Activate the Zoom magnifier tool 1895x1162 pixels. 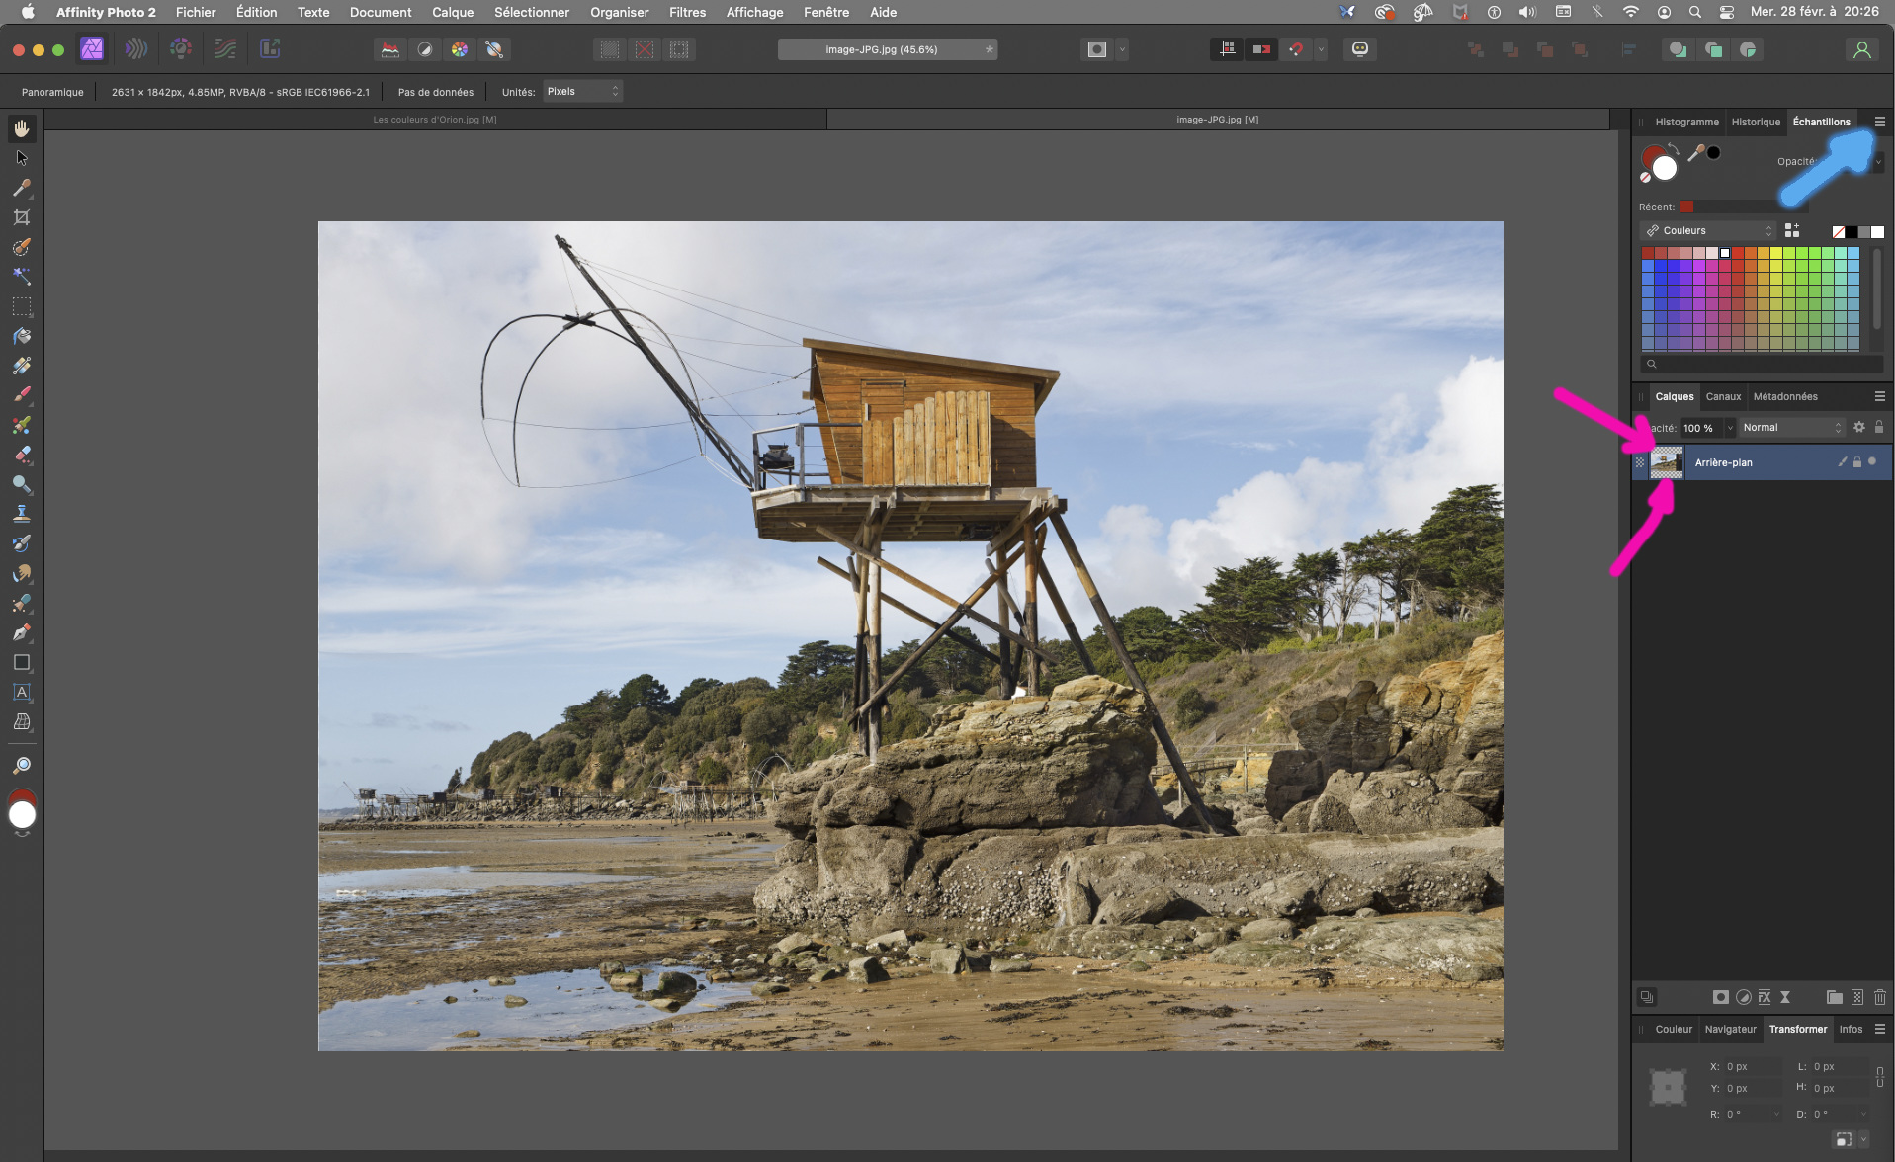tap(22, 765)
